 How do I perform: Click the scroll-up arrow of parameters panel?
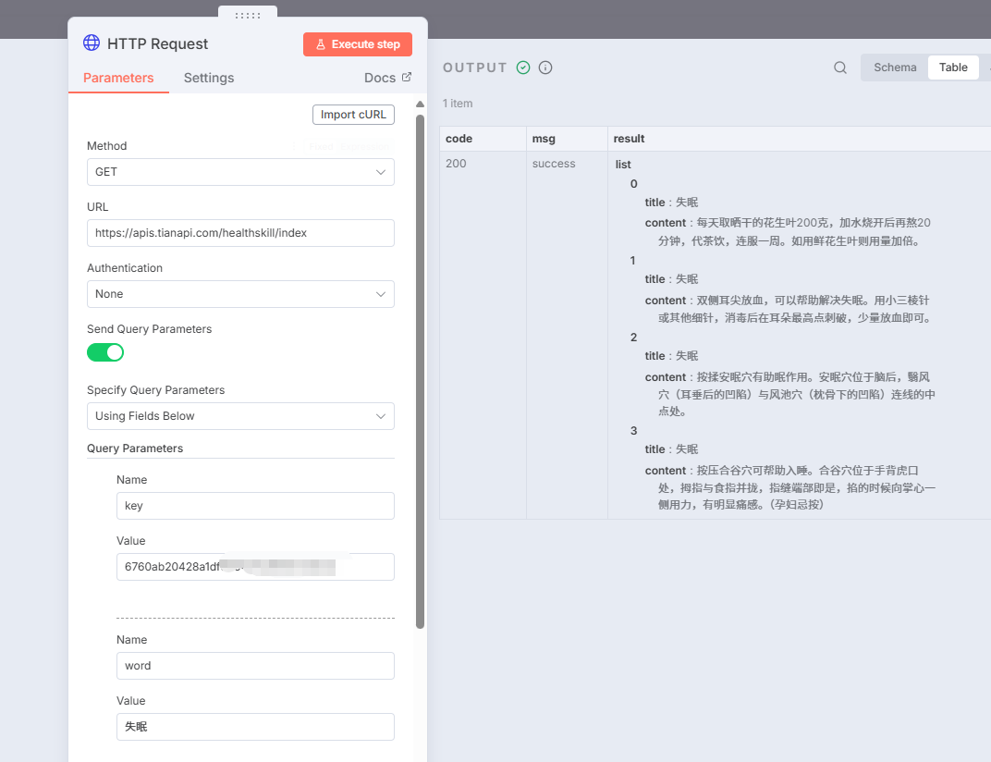tap(420, 104)
